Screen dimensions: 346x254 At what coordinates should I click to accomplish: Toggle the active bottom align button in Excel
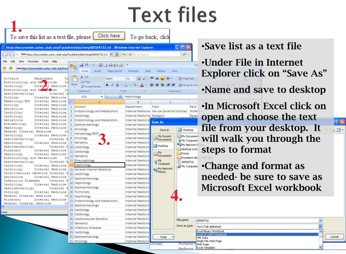point(162,78)
